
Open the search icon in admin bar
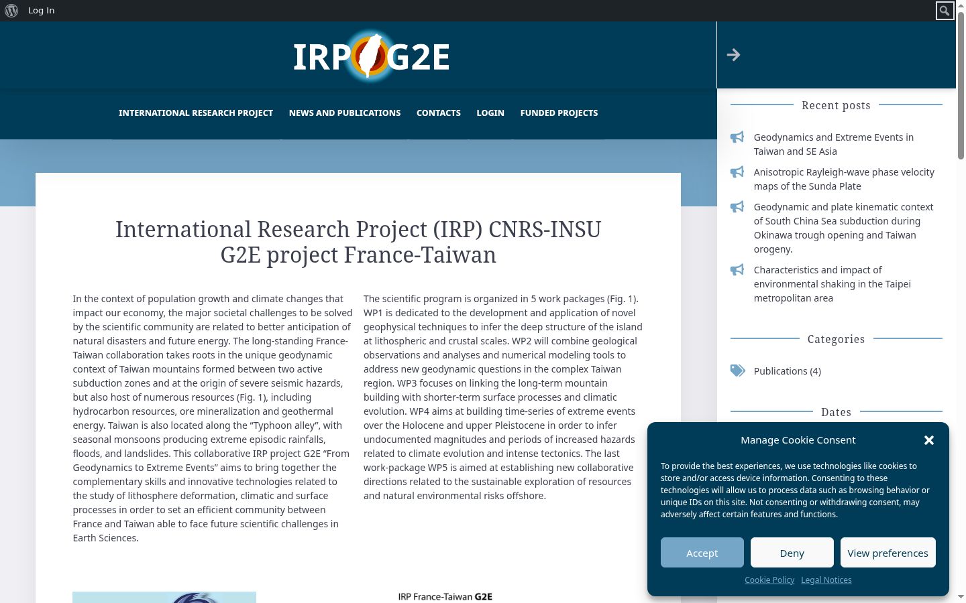[945, 11]
